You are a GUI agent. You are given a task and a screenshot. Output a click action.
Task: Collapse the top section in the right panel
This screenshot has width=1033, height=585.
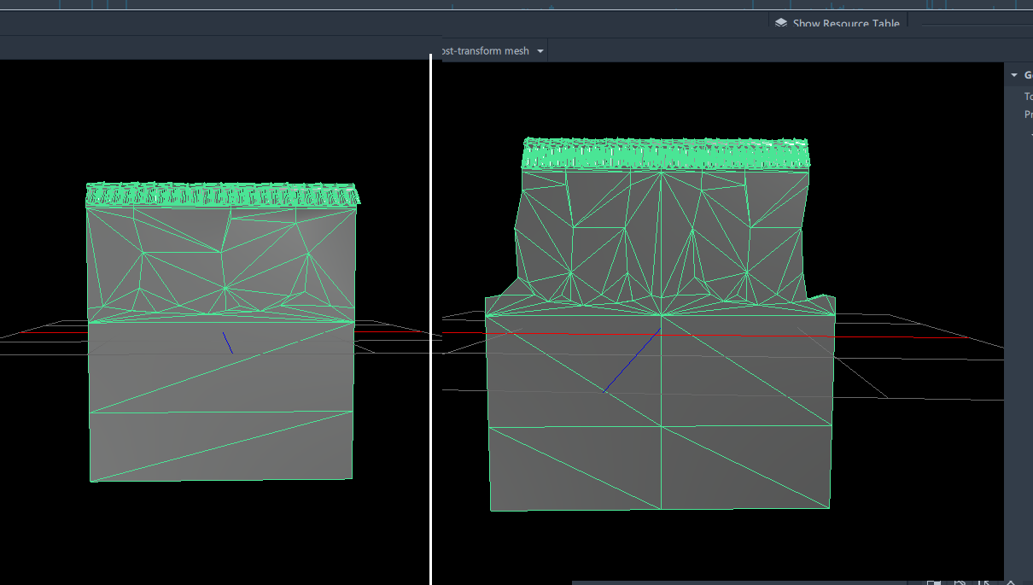point(1014,75)
